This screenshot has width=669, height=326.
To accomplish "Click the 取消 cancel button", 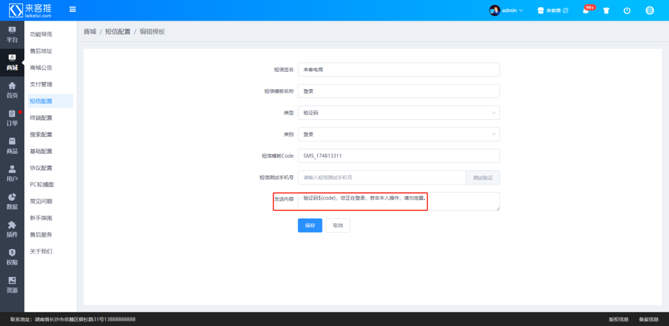I will (338, 225).
